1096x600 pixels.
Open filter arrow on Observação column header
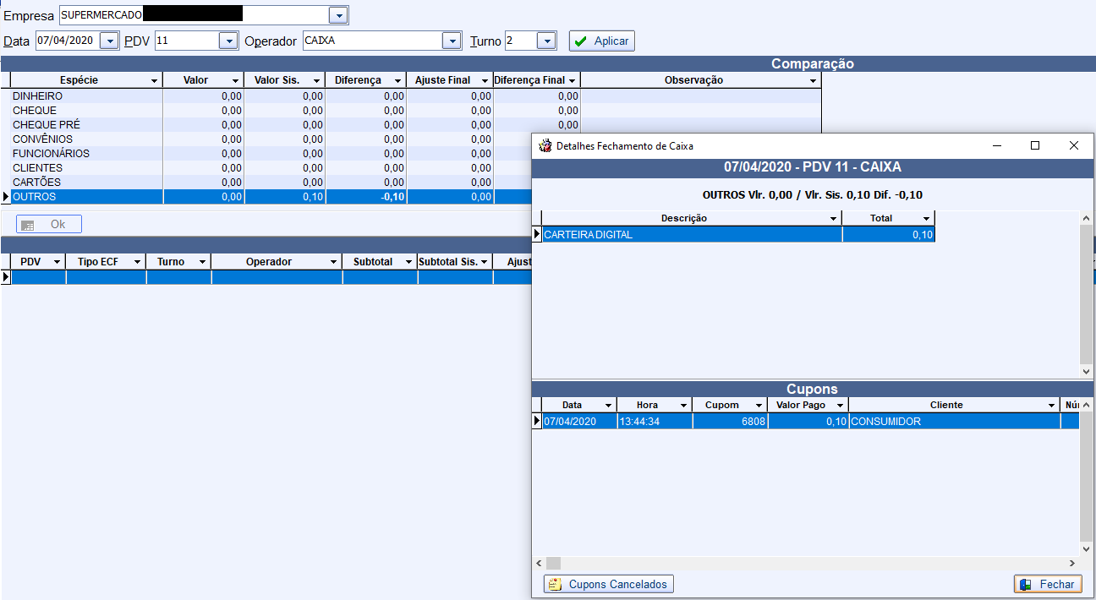click(813, 81)
